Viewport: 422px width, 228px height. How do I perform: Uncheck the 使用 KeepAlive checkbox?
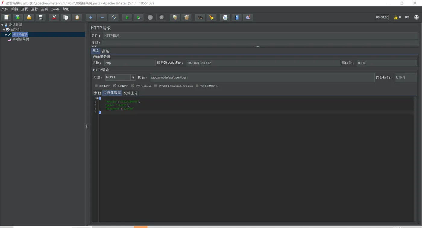(133, 86)
